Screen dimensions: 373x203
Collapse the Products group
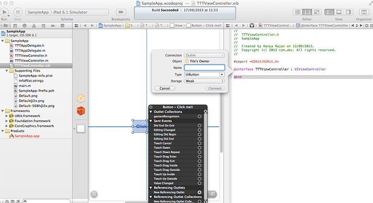2,131
